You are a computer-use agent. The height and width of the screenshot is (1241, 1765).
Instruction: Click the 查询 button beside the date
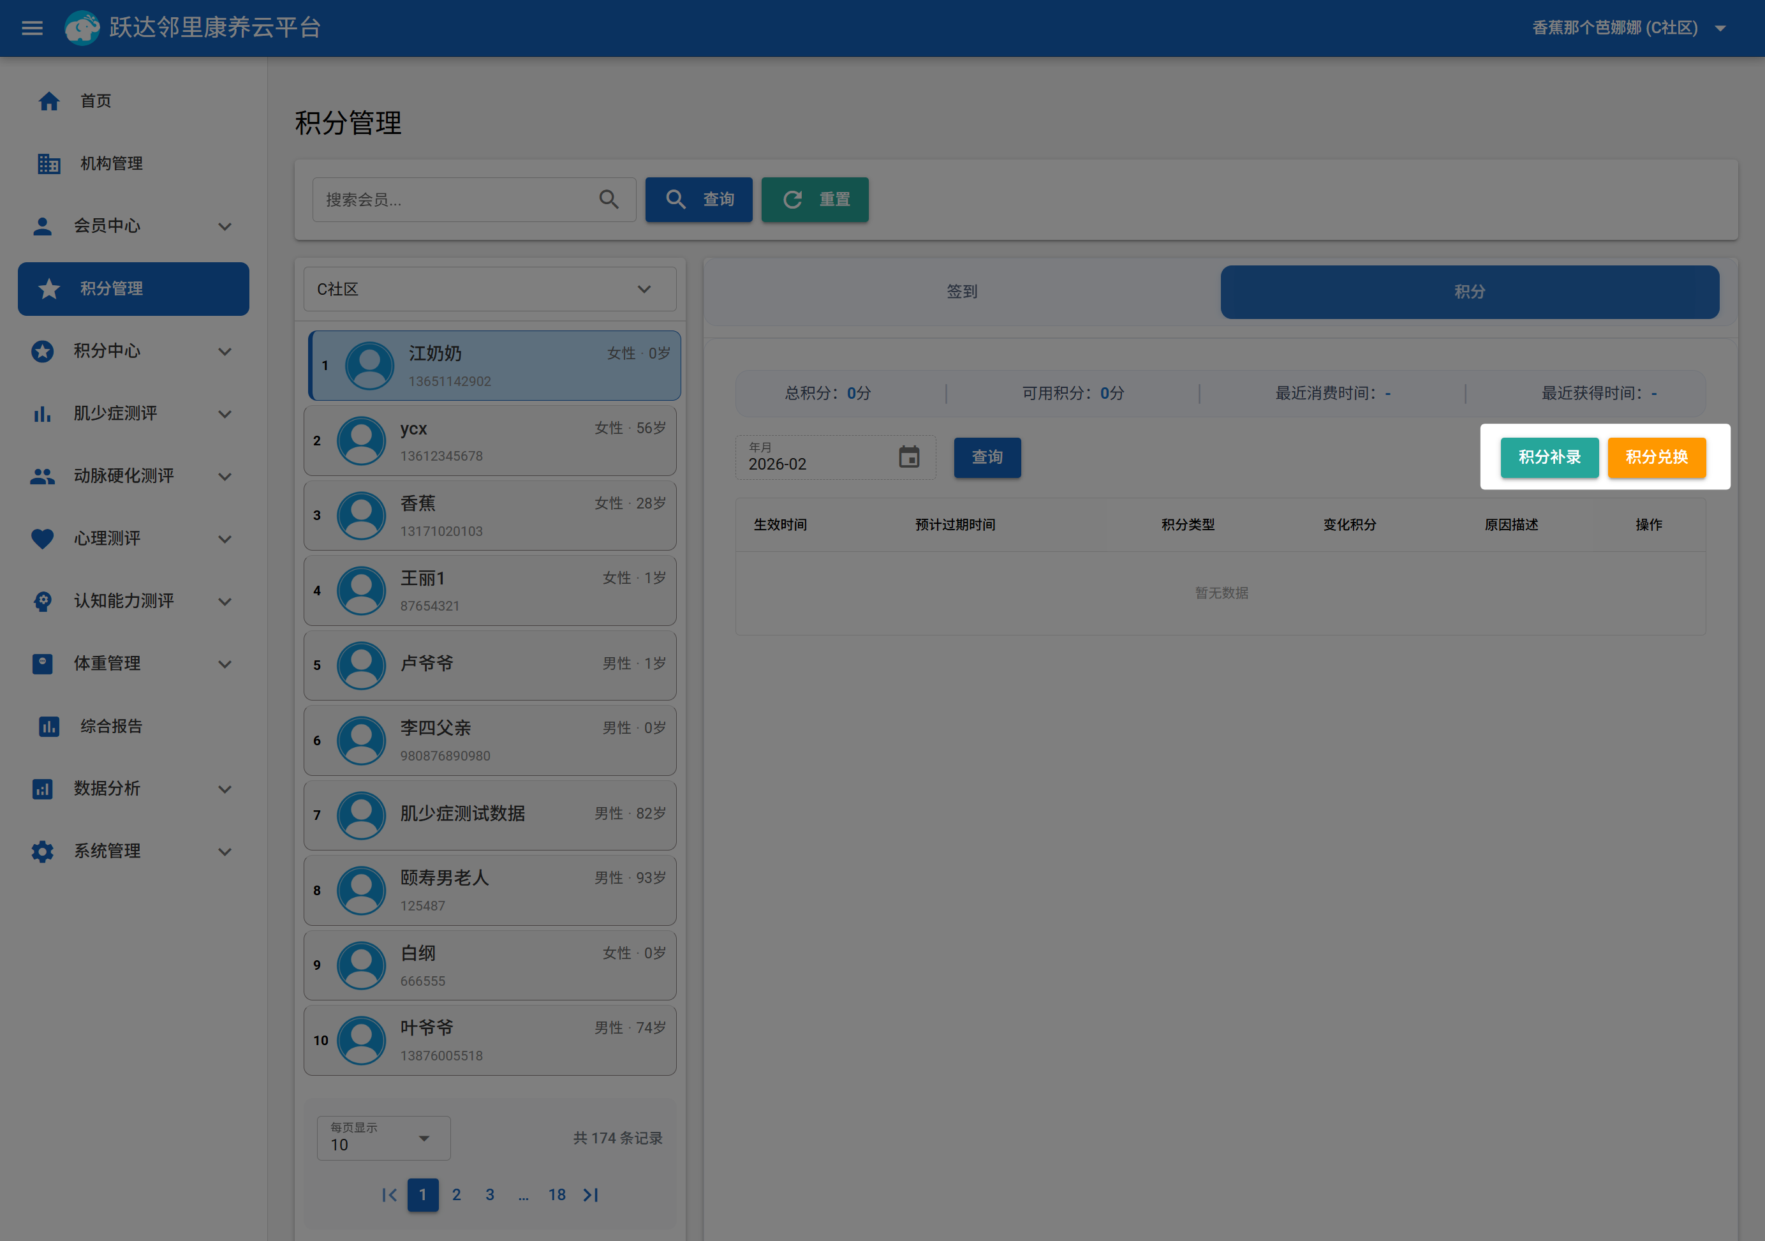click(x=987, y=457)
